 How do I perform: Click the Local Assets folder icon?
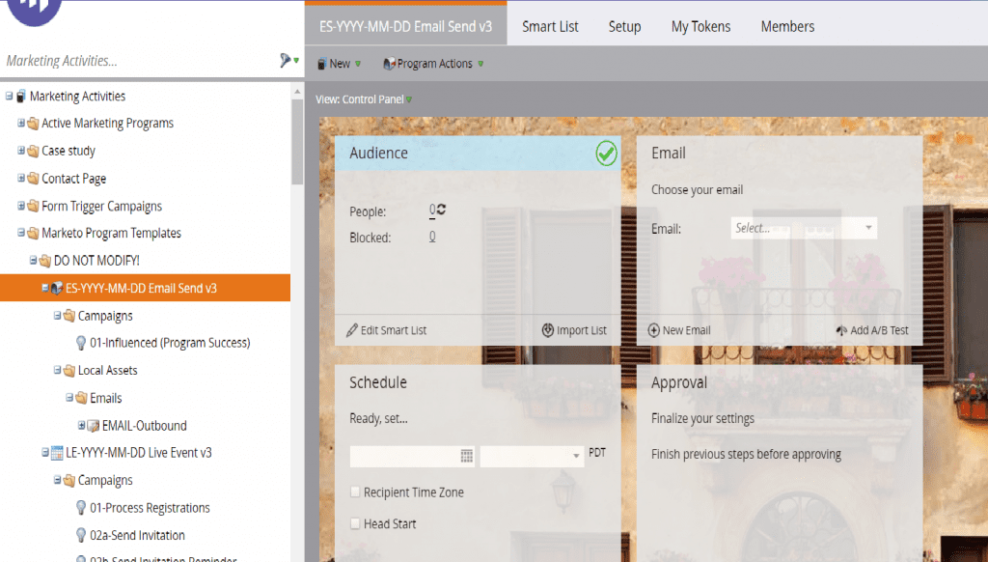pyautogui.click(x=69, y=371)
